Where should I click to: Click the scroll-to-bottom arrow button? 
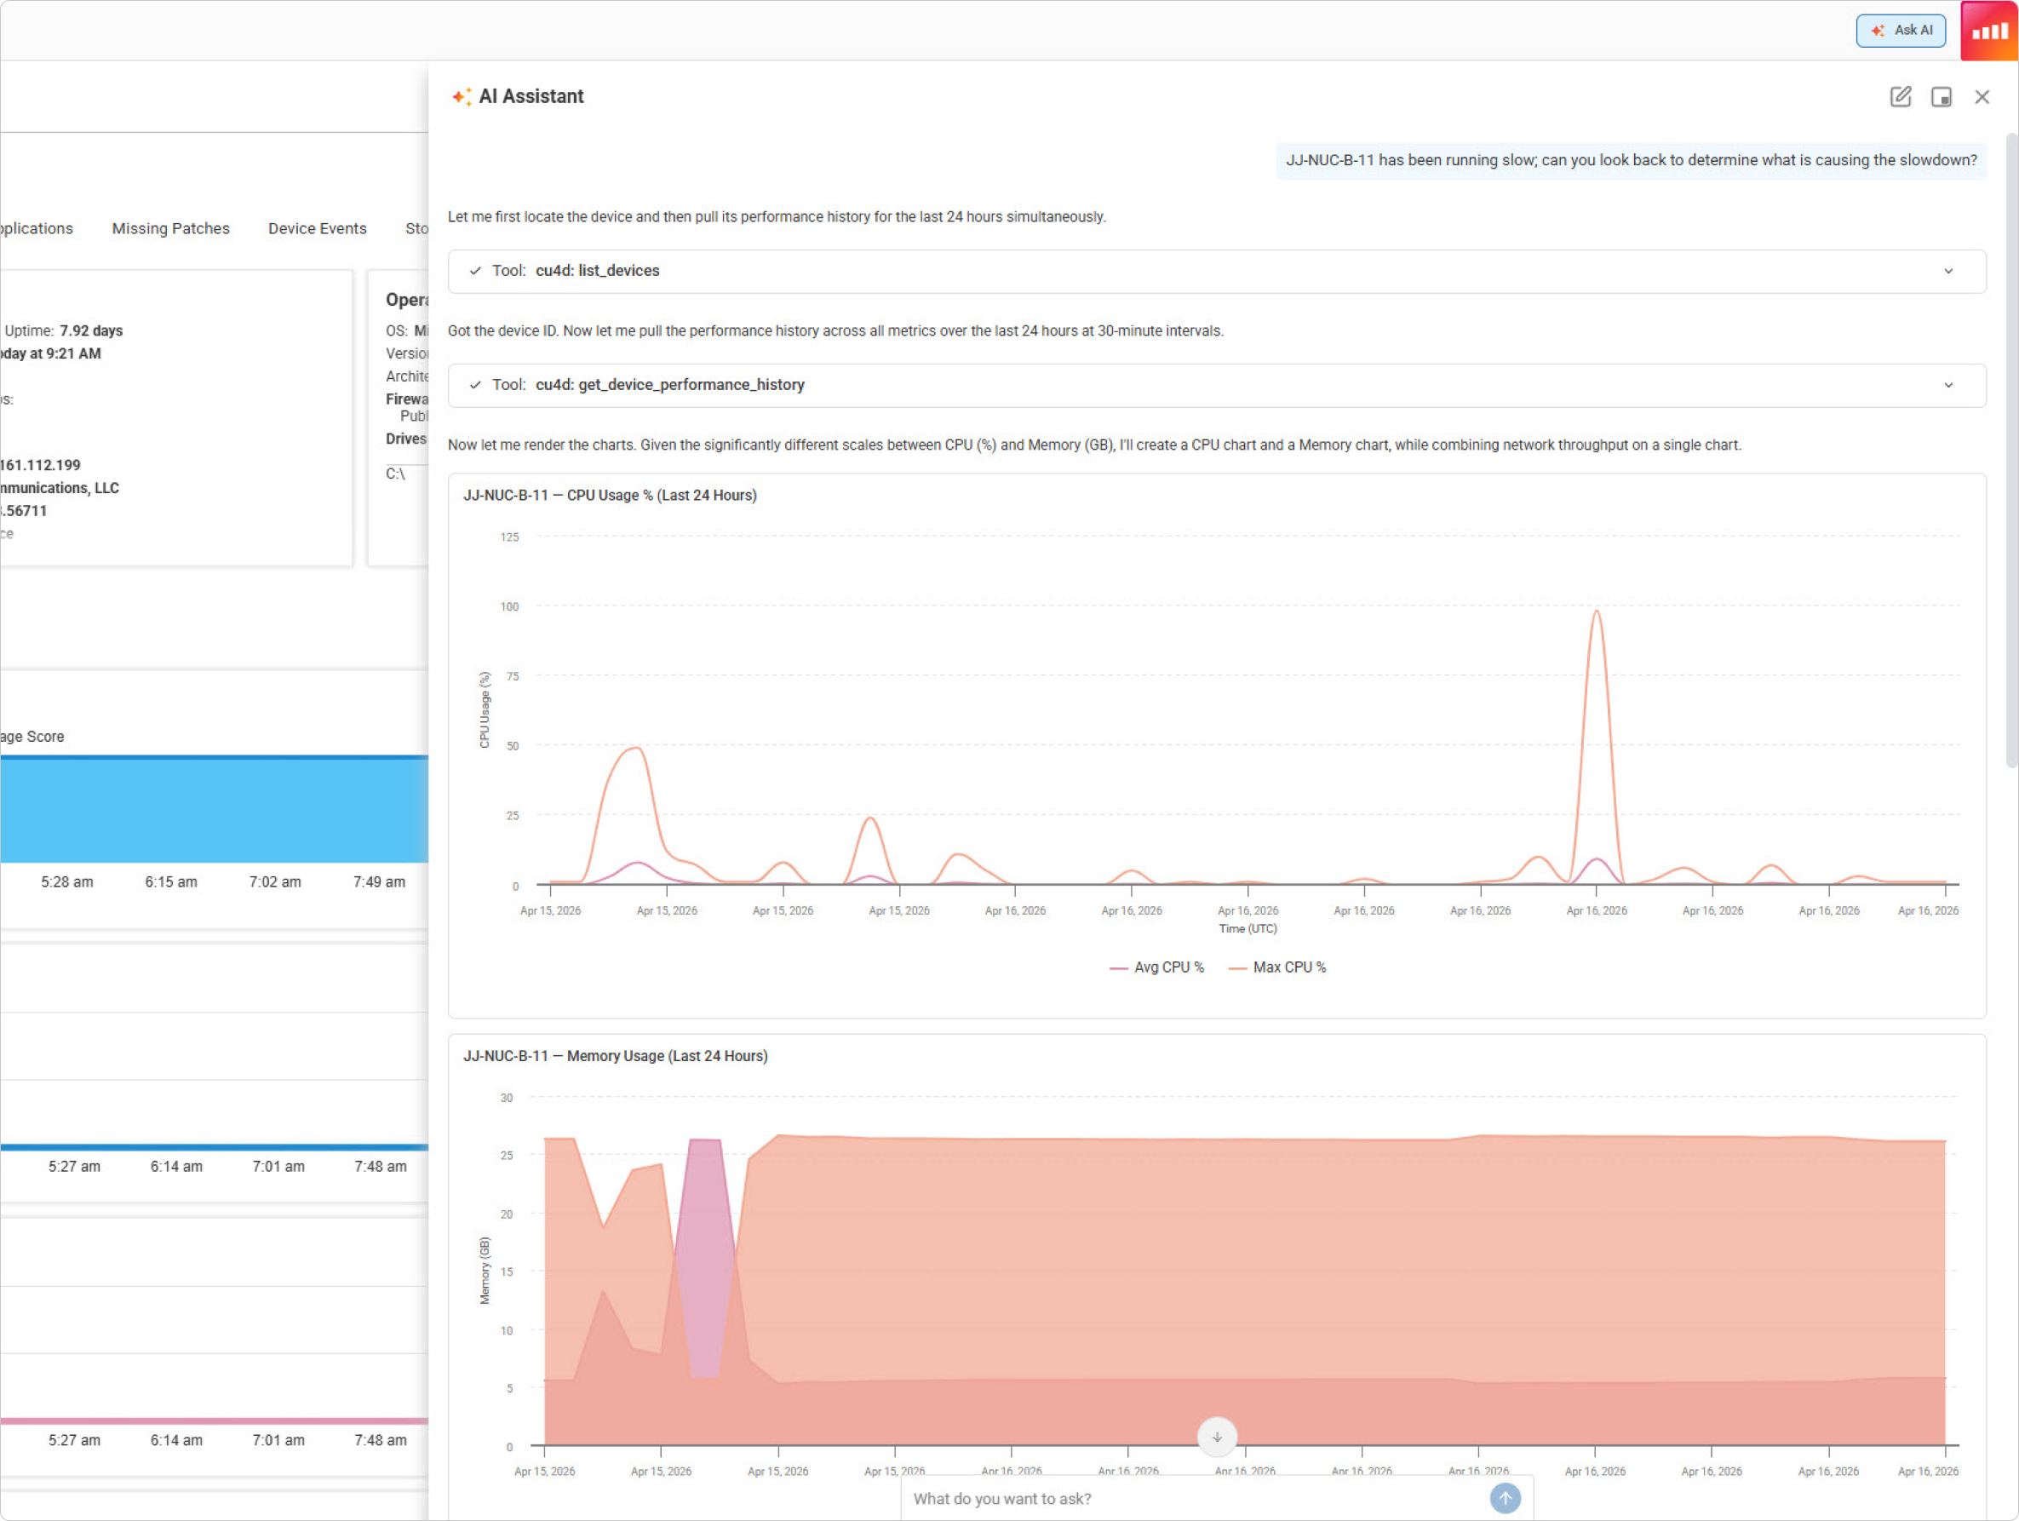point(1217,1436)
